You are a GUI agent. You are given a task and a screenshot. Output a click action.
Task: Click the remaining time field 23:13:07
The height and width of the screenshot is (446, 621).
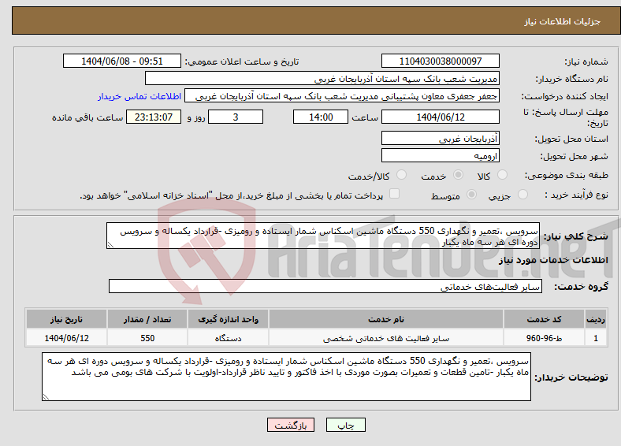pyautogui.click(x=154, y=117)
